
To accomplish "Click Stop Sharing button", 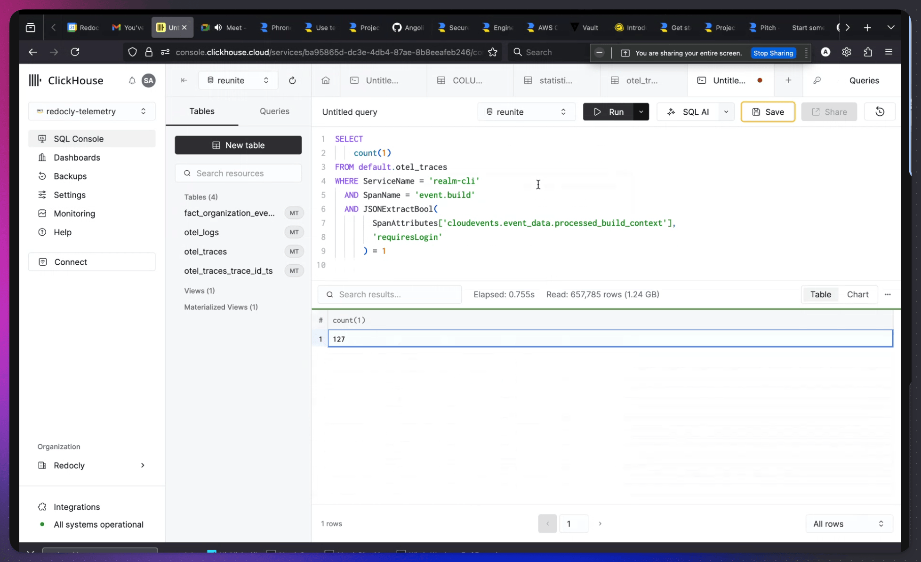I will tap(773, 53).
